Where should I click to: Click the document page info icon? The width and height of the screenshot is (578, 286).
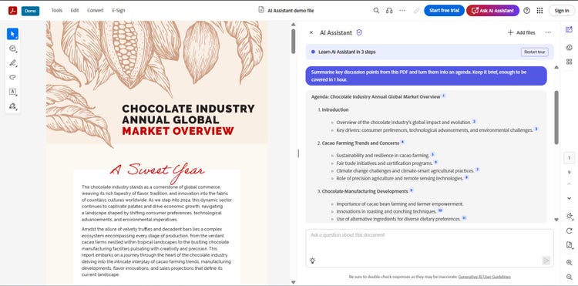pos(570,245)
